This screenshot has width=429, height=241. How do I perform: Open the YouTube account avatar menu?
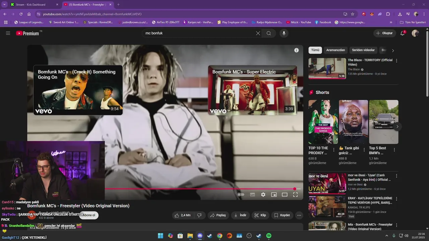tap(415, 33)
